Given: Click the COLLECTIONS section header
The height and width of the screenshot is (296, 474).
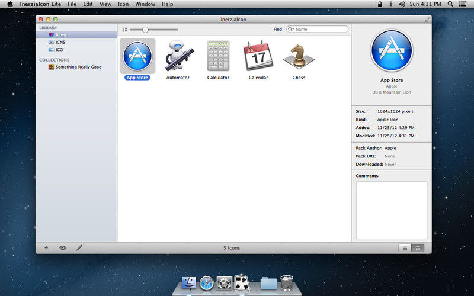Looking at the screenshot, I should pyautogui.click(x=54, y=60).
